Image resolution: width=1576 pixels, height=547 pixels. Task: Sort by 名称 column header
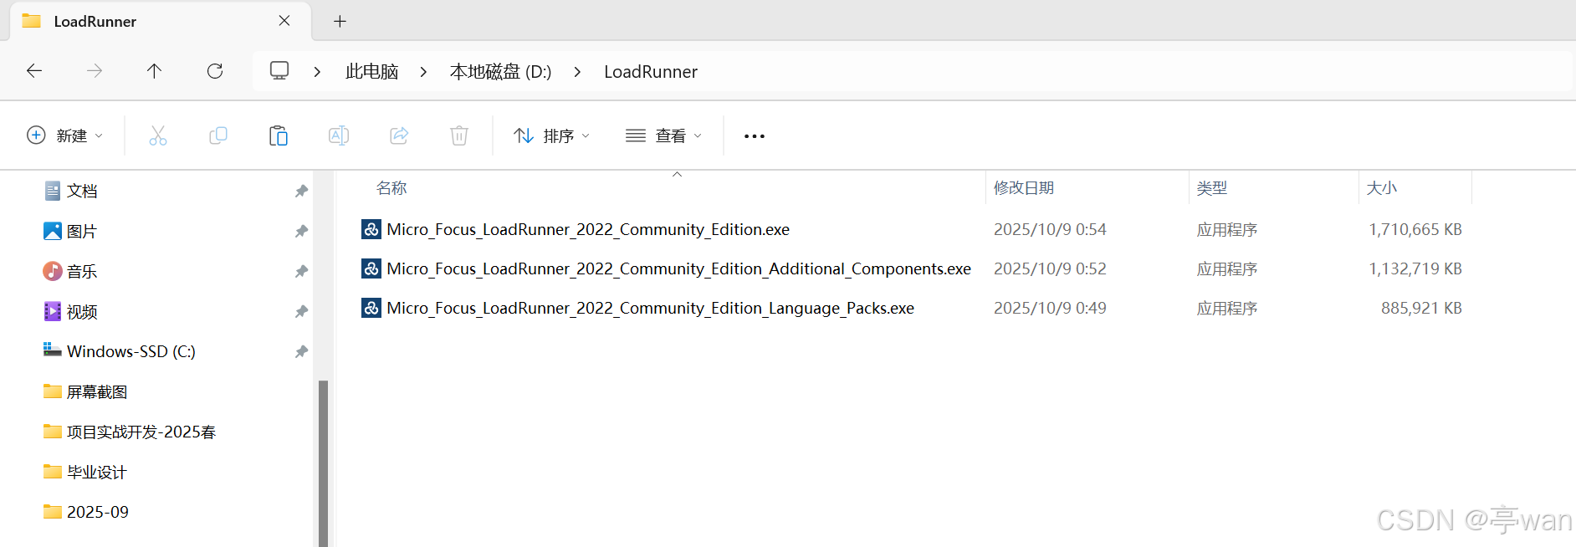[x=391, y=188]
